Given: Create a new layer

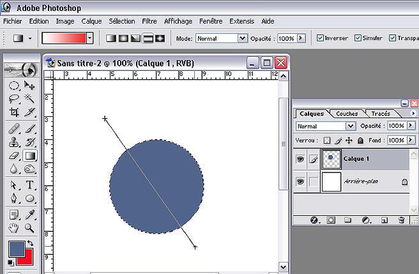Looking at the screenshot, I should pos(385,220).
